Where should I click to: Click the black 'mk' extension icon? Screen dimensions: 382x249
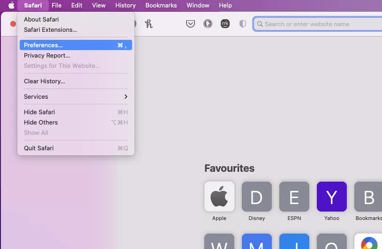click(x=225, y=24)
